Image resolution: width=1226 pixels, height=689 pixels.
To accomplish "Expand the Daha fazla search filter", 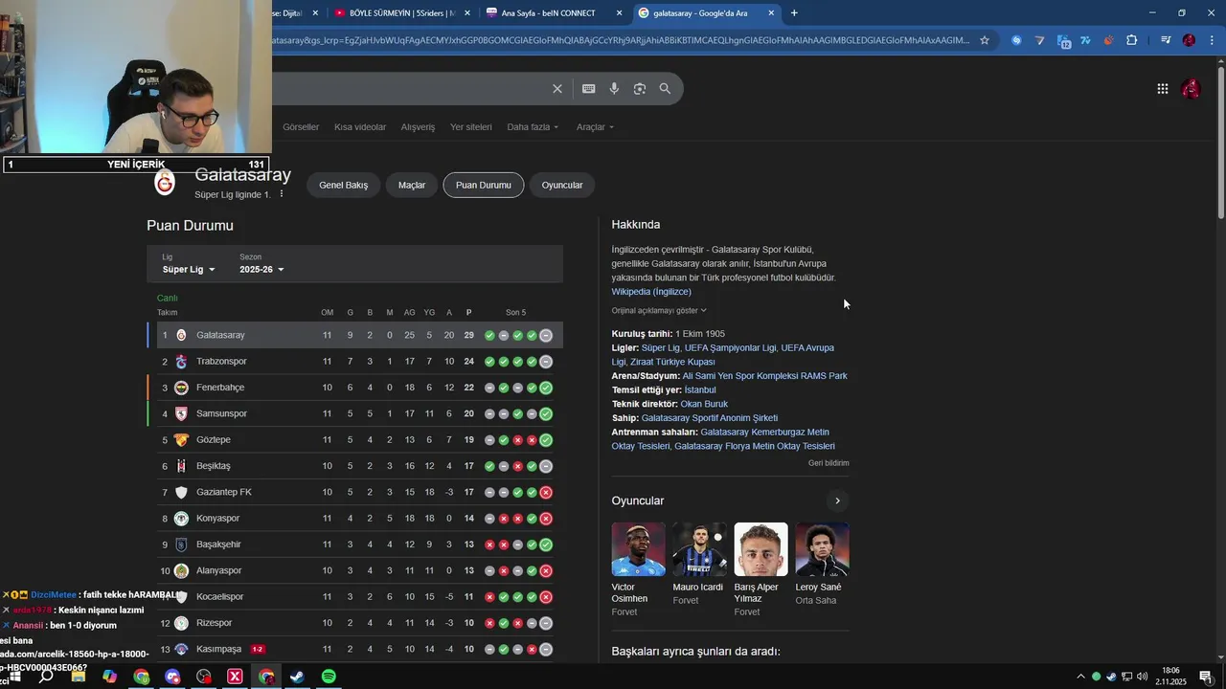I will click(533, 127).
